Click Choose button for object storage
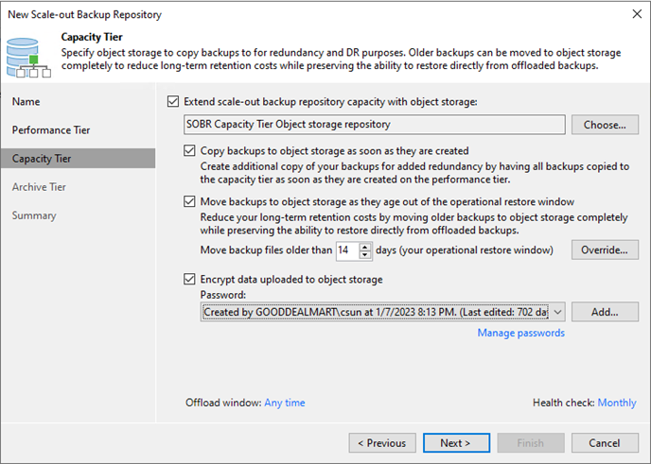Viewport: 651px width, 464px height. [605, 125]
